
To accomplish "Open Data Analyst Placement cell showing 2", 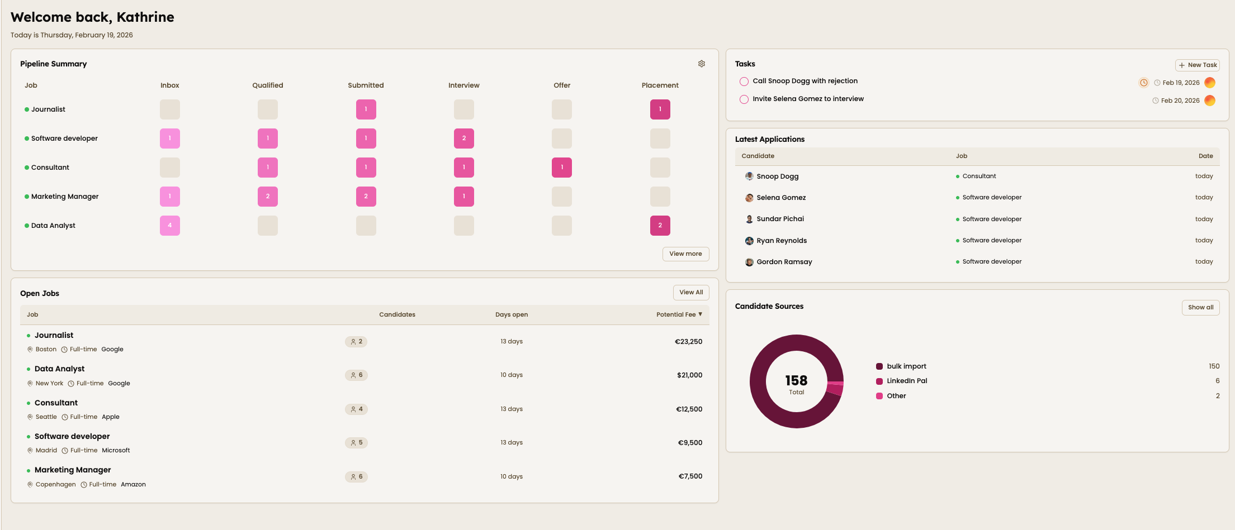I will coord(660,226).
